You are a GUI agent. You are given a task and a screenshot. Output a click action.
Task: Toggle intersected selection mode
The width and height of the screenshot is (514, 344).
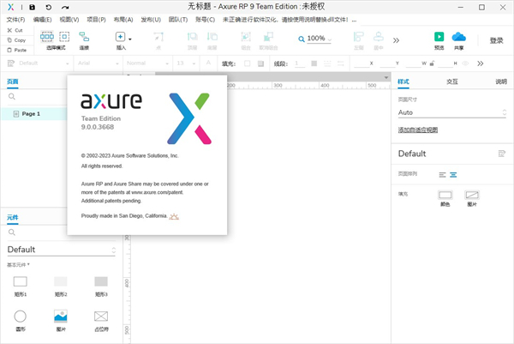(47, 36)
